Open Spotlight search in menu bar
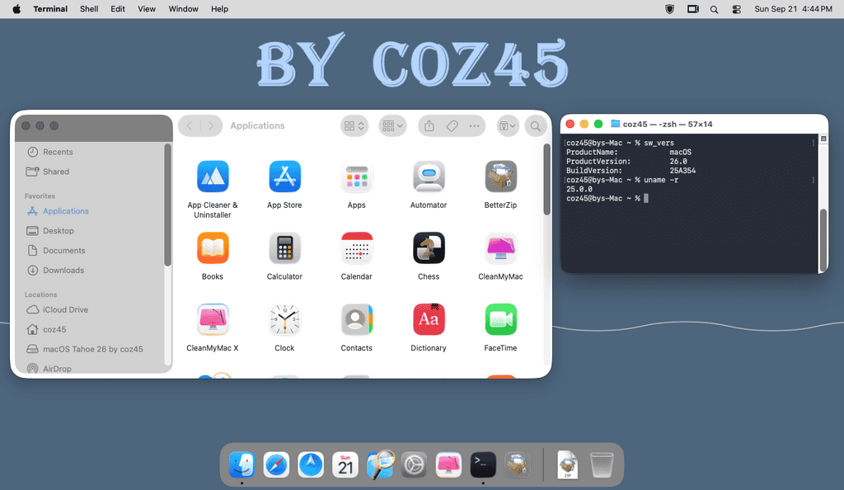The width and height of the screenshot is (844, 490). click(714, 9)
